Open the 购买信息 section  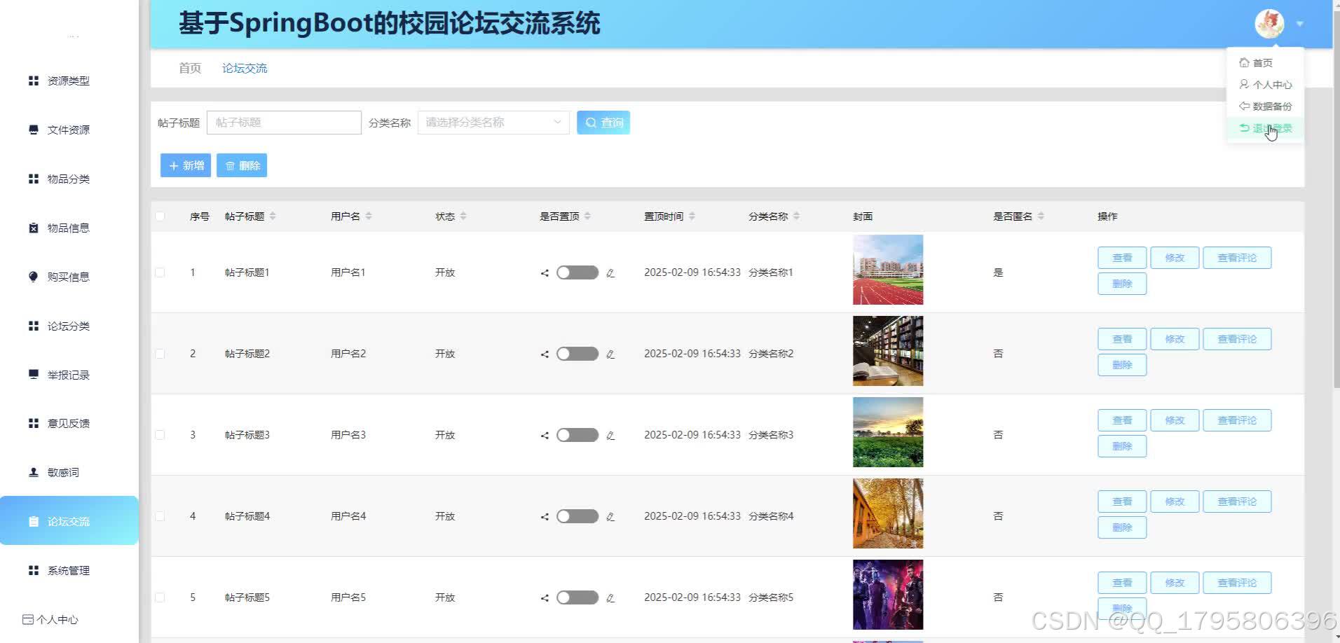click(x=68, y=277)
